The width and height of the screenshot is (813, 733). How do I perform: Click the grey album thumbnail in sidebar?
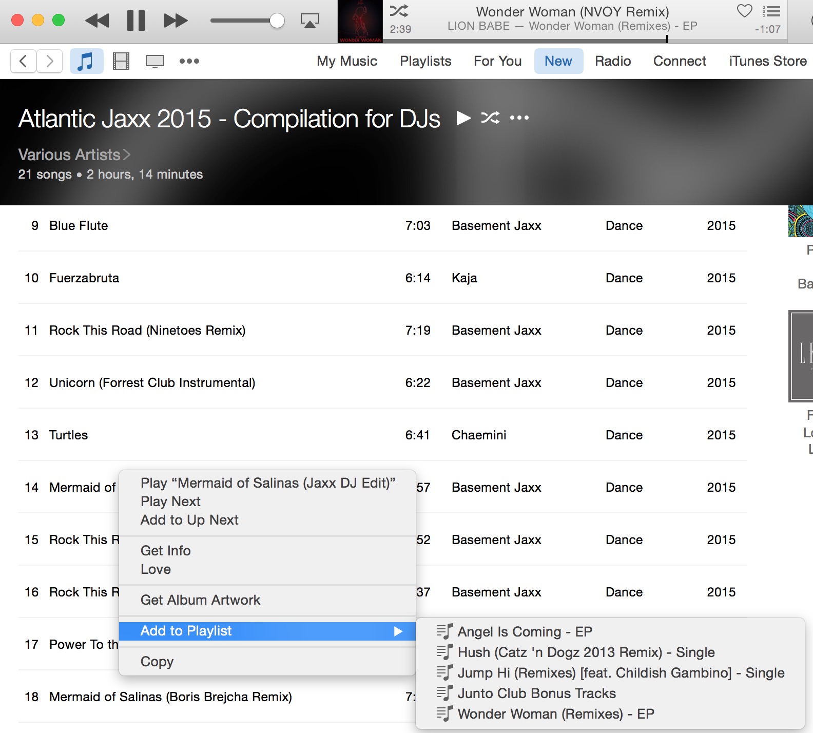(801, 356)
